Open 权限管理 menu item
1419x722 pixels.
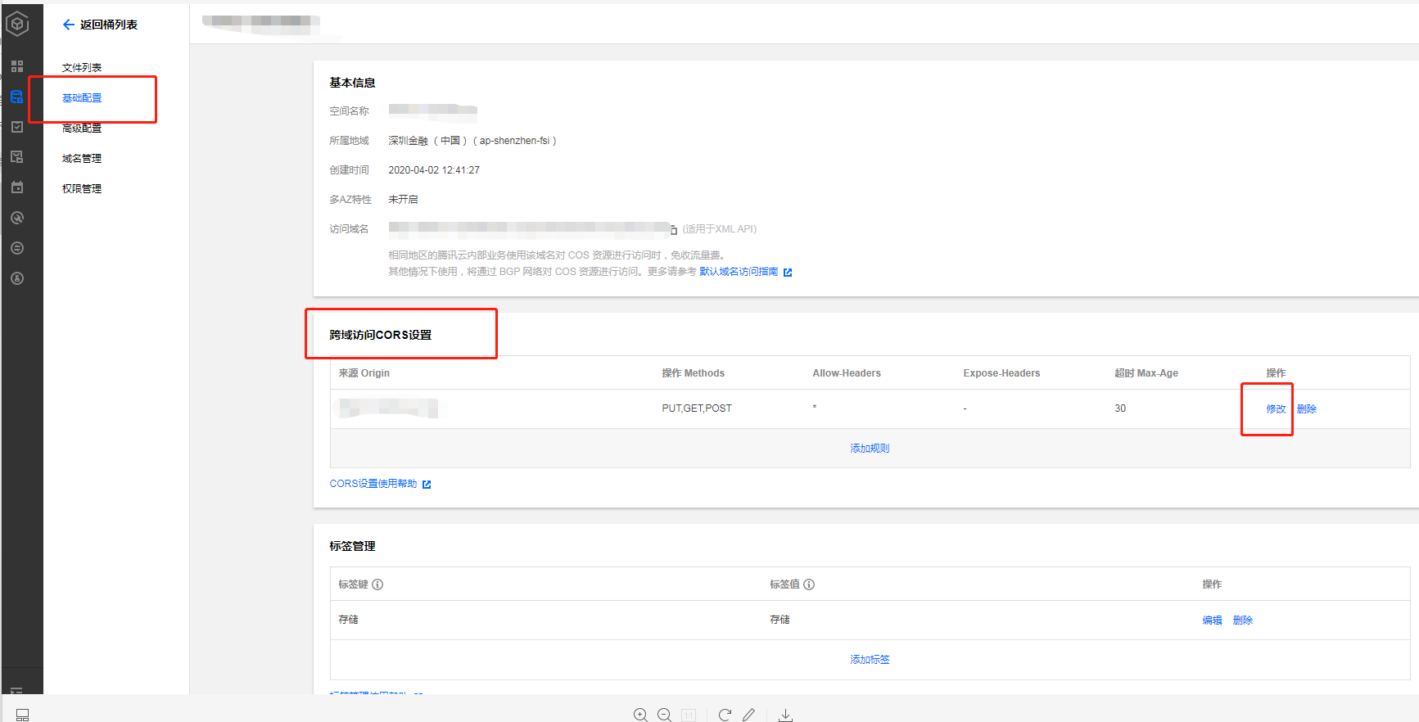tap(82, 189)
